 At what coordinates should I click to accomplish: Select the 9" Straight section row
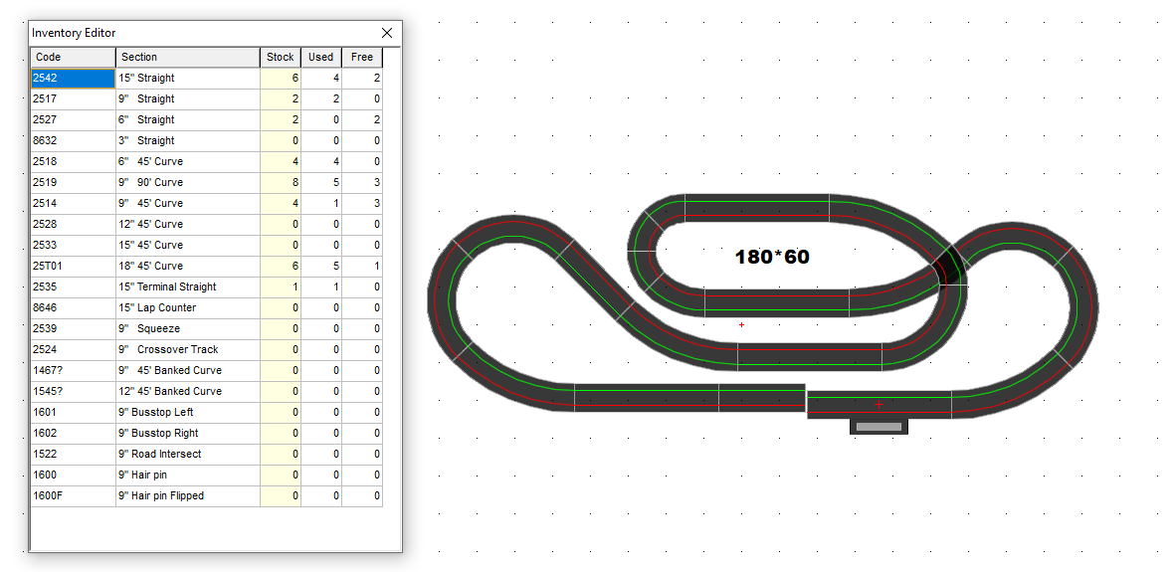click(188, 98)
